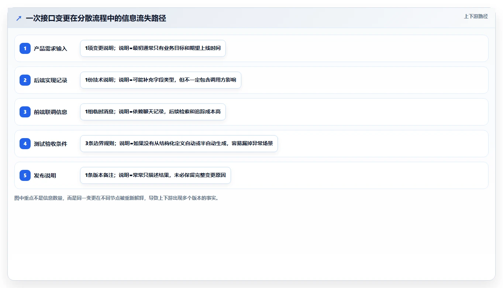The image size is (503, 288).
Task: Open the 1份技术说明 description box
Action: coord(161,80)
